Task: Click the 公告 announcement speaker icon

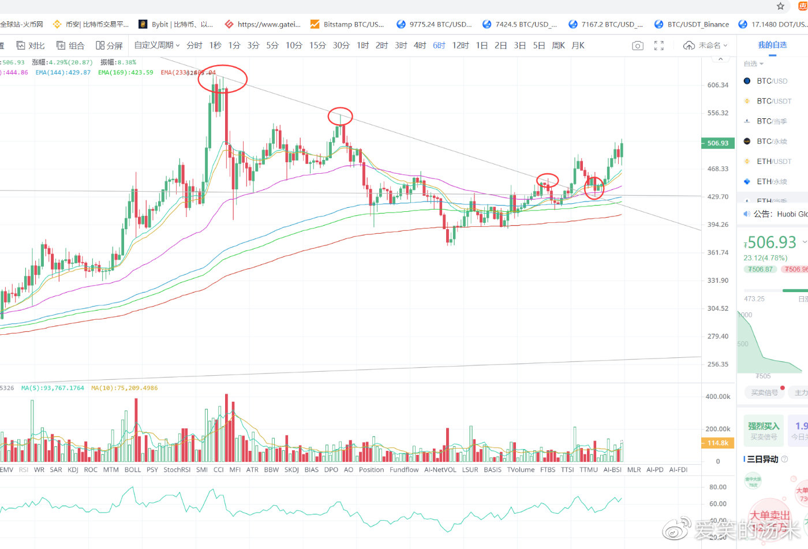Action: [747, 214]
